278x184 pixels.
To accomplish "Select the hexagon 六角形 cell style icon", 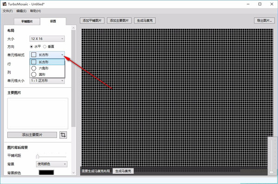I will (x=34, y=68).
